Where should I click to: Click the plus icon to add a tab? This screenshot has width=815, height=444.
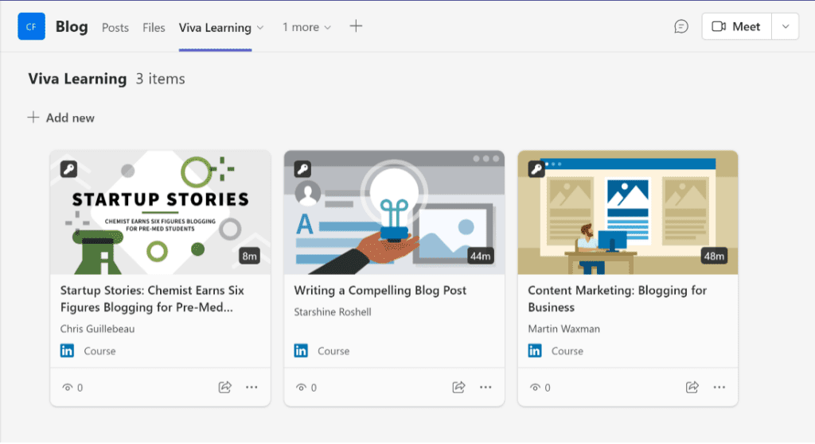click(x=356, y=26)
